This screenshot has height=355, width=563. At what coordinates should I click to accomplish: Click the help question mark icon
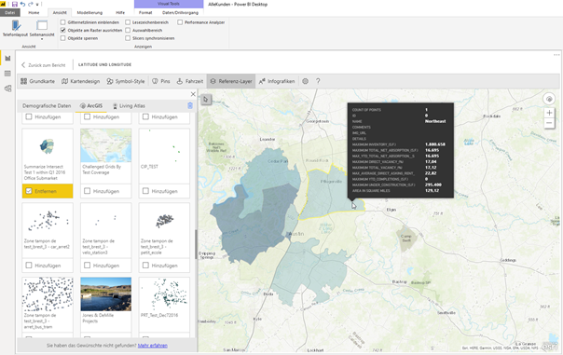tap(318, 81)
